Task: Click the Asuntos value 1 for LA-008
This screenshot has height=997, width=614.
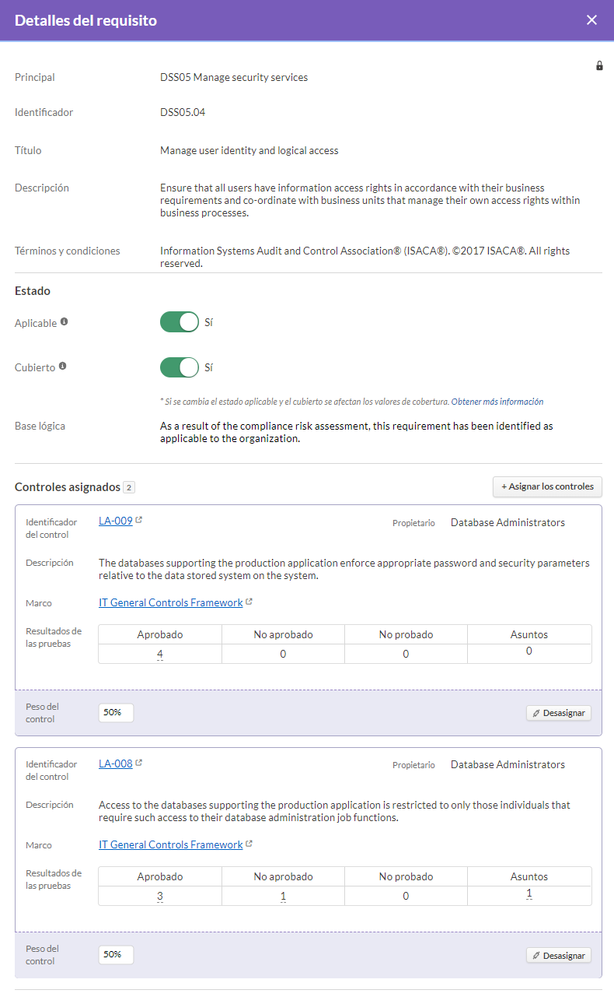Action: pyautogui.click(x=529, y=893)
